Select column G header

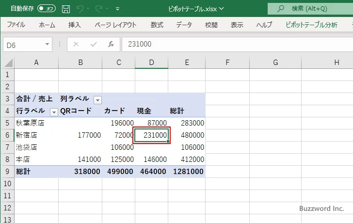pyautogui.click(x=275, y=63)
